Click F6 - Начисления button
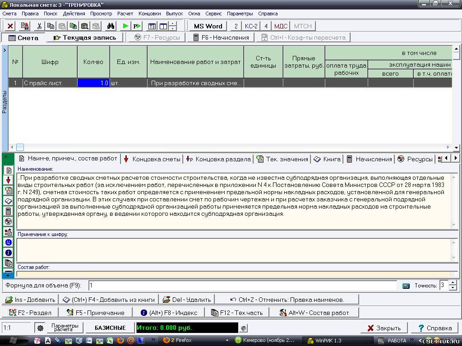This screenshot has width=462, height=346. tap(221, 37)
